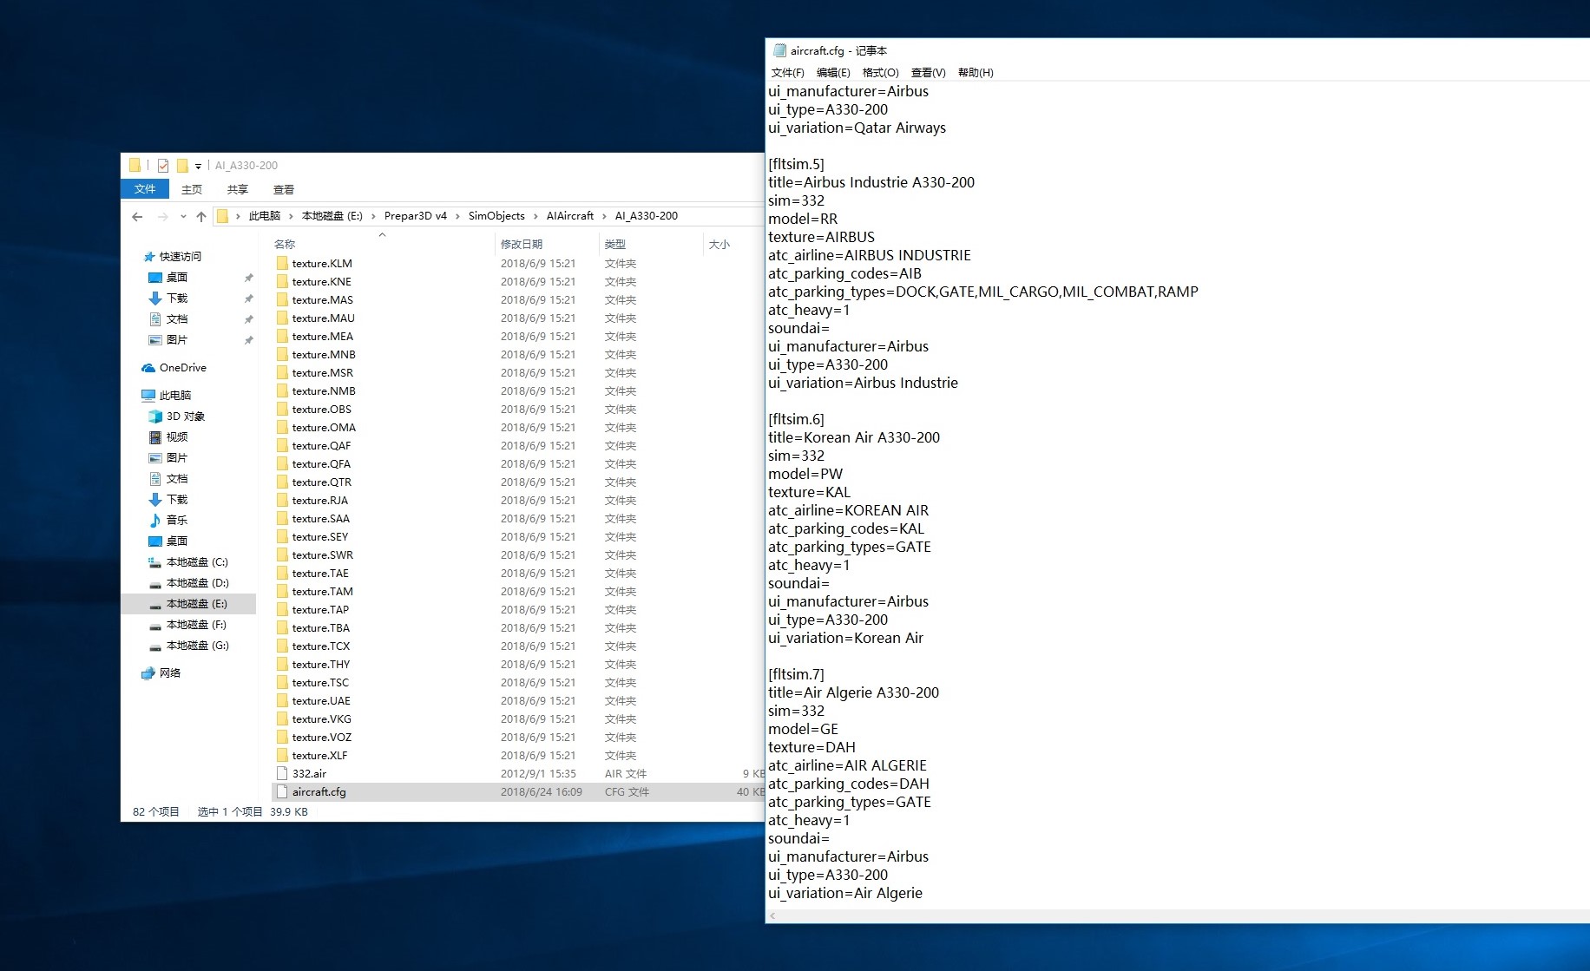Image resolution: width=1590 pixels, height=971 pixels.
Task: Click the Notepad window icon in title bar
Action: 779,50
